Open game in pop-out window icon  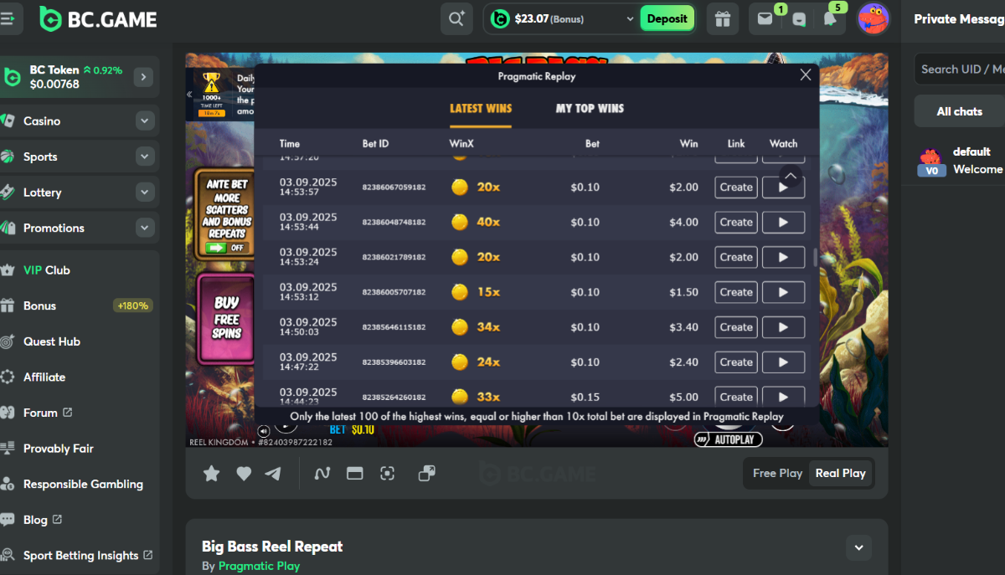[426, 474]
